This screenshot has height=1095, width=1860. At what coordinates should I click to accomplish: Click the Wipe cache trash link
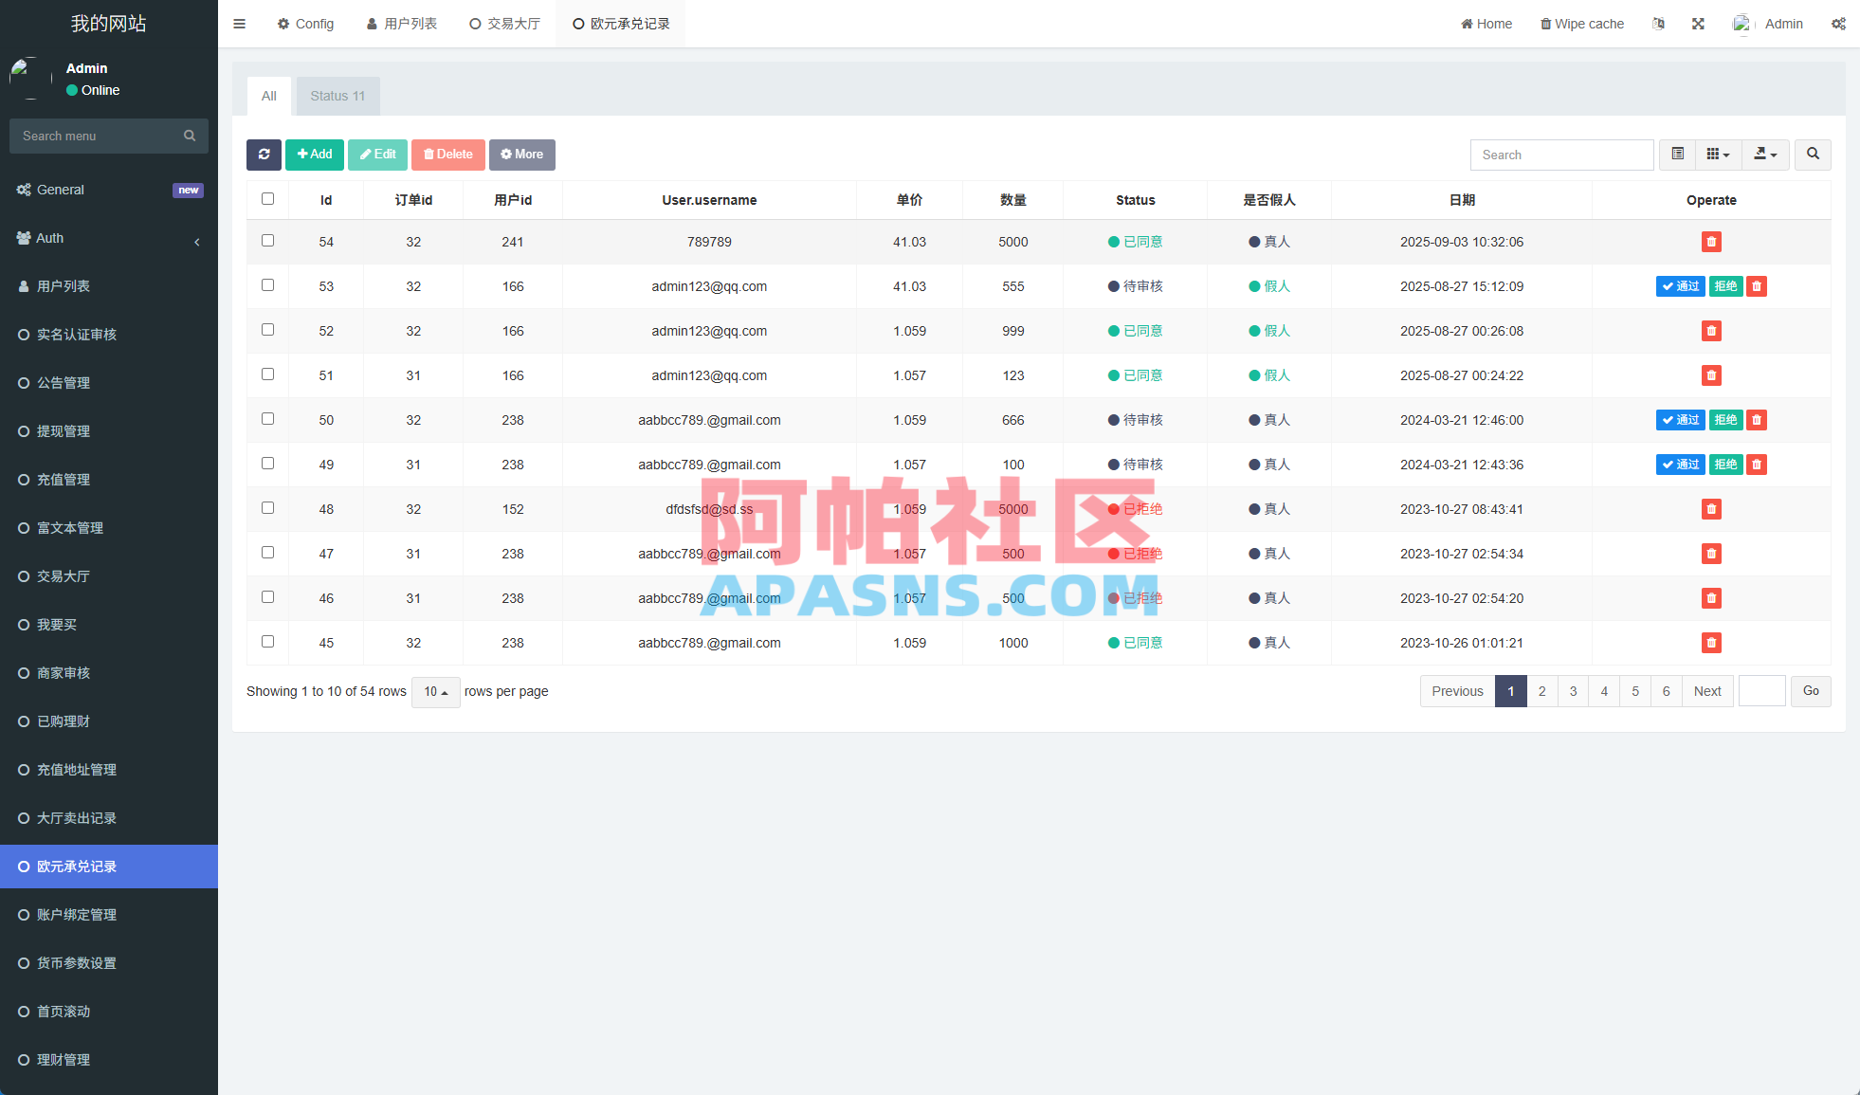pos(1581,24)
